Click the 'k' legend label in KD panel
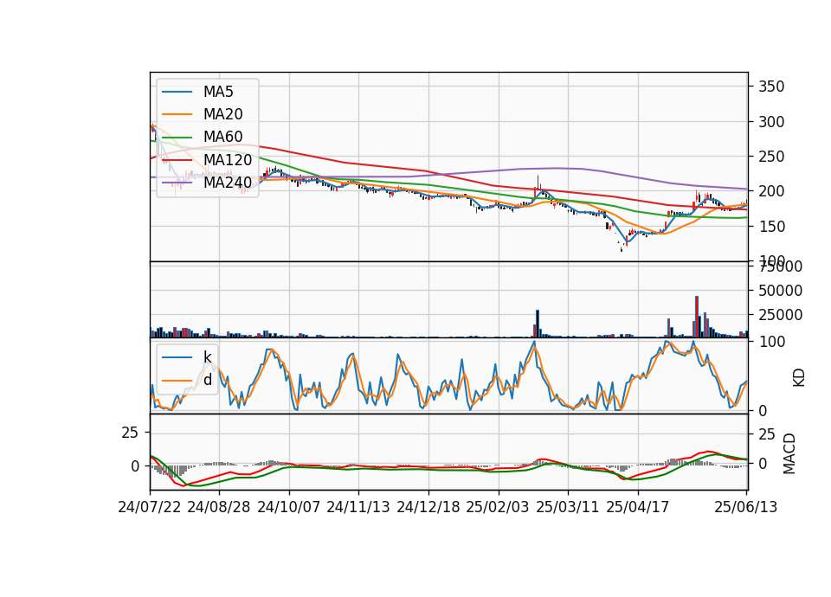The width and height of the screenshot is (831, 597). (x=207, y=356)
